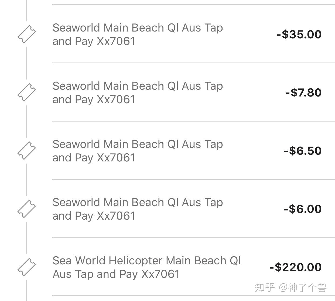This screenshot has width=335, height=301.
Task: Click ticket icon beside the $6.50 transaction
Action: pos(26,151)
